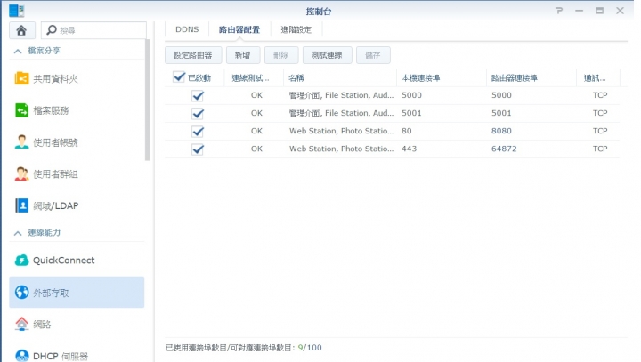This screenshot has width=641, height=362.
Task: Open DHCP 伺服器 icon
Action: (x=21, y=356)
